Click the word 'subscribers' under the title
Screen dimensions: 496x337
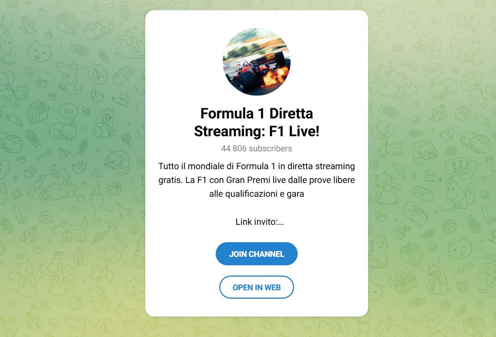click(x=271, y=149)
